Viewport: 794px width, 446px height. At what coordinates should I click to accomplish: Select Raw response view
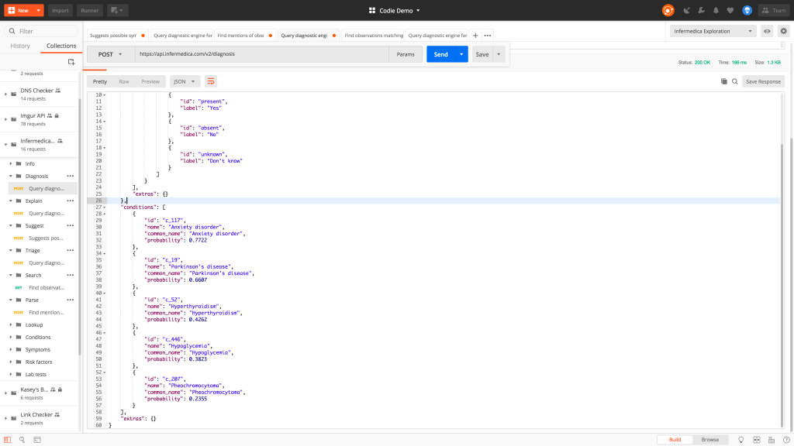pos(124,81)
